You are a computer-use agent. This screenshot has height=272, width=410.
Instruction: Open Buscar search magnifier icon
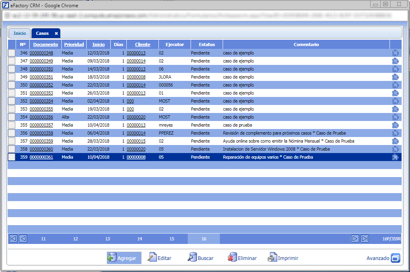(x=192, y=258)
